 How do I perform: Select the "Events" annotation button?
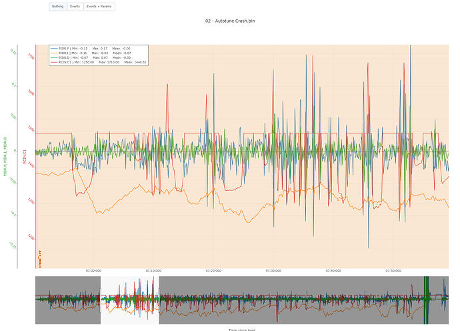coord(75,7)
